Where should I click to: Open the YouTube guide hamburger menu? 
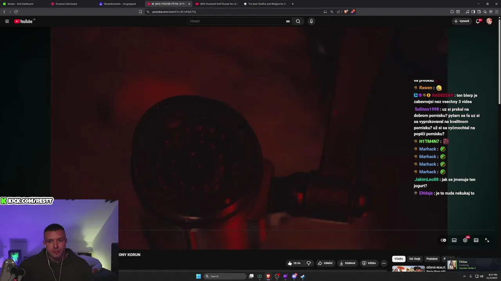[x=7, y=21]
